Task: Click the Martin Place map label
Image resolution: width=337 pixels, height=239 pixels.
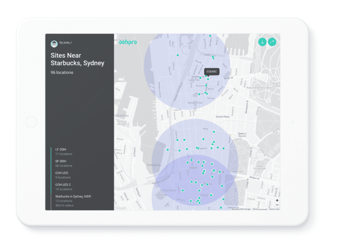Action: (x=223, y=117)
